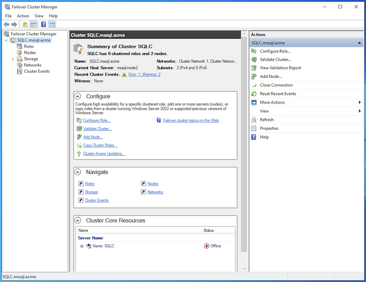
Task: Click the Configure Role... link in Configure section
Action: point(97,120)
